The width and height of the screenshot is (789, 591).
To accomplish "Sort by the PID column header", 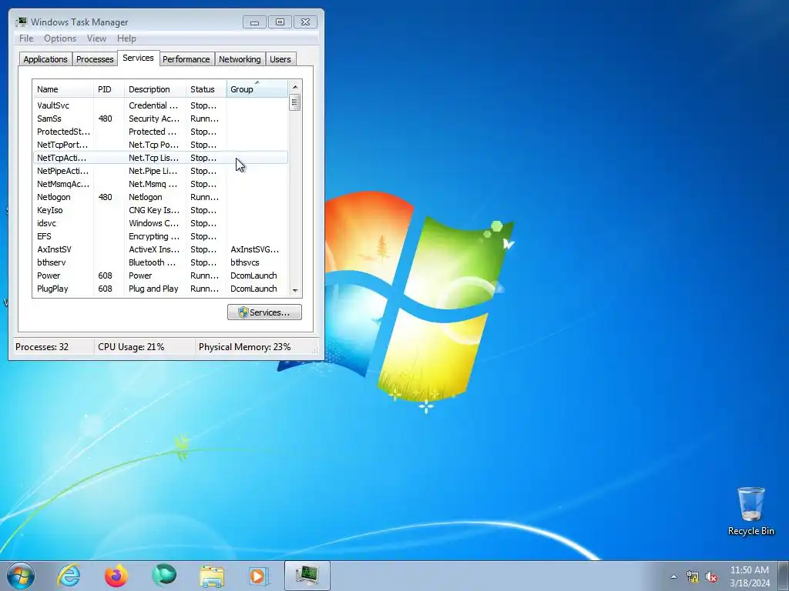I will click(109, 89).
